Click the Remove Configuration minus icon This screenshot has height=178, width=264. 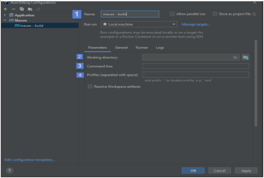(14, 9)
